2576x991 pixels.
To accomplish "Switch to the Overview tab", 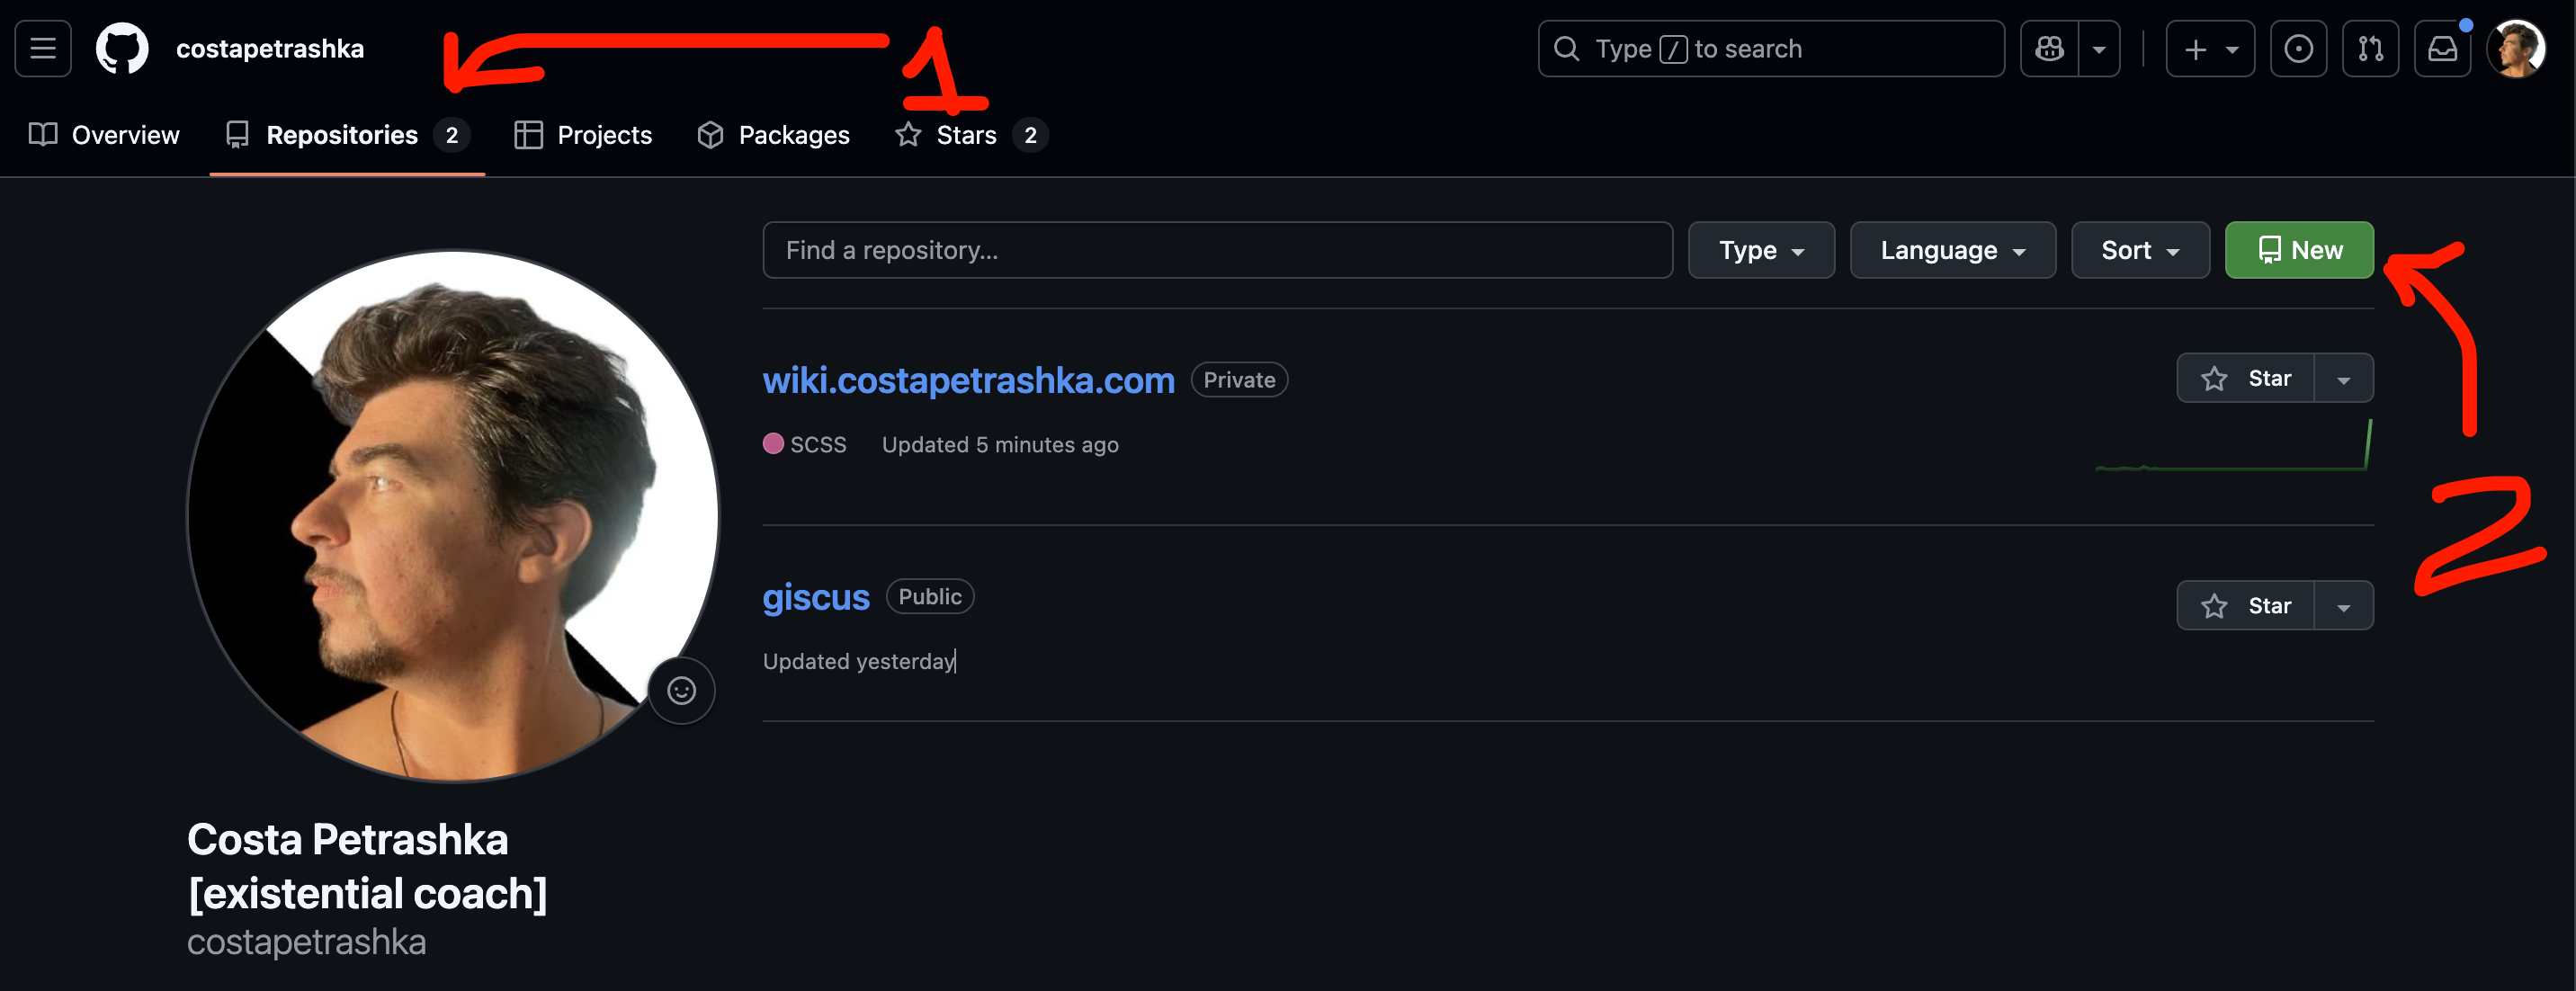I will point(105,135).
